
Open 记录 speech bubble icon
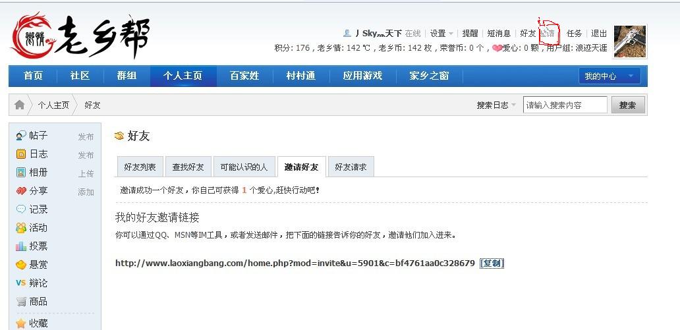pyautogui.click(x=21, y=209)
